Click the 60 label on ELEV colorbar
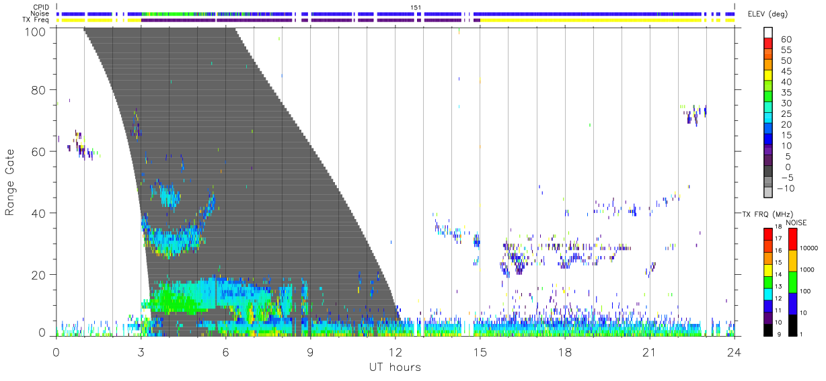 (x=786, y=39)
